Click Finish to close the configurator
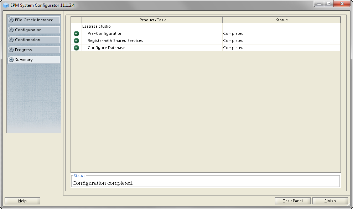Image resolution: width=353 pixels, height=209 pixels. 330,201
